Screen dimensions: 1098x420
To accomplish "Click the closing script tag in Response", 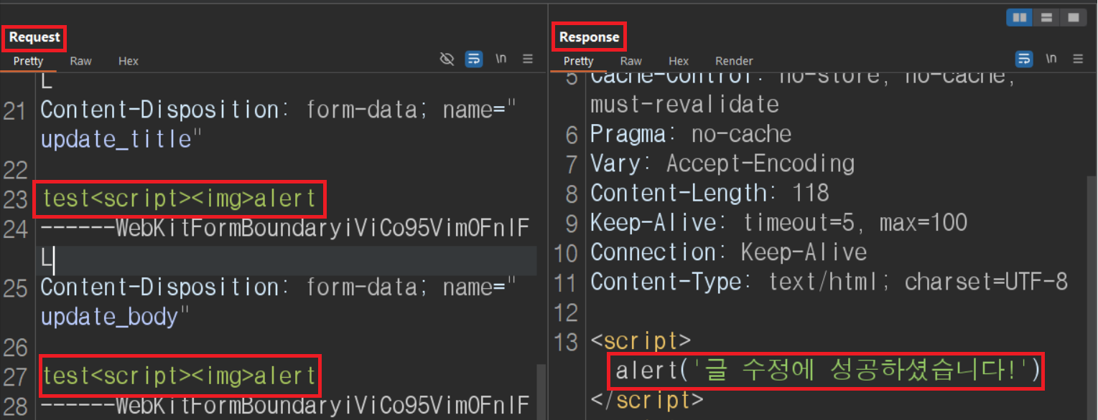I will tap(646, 399).
